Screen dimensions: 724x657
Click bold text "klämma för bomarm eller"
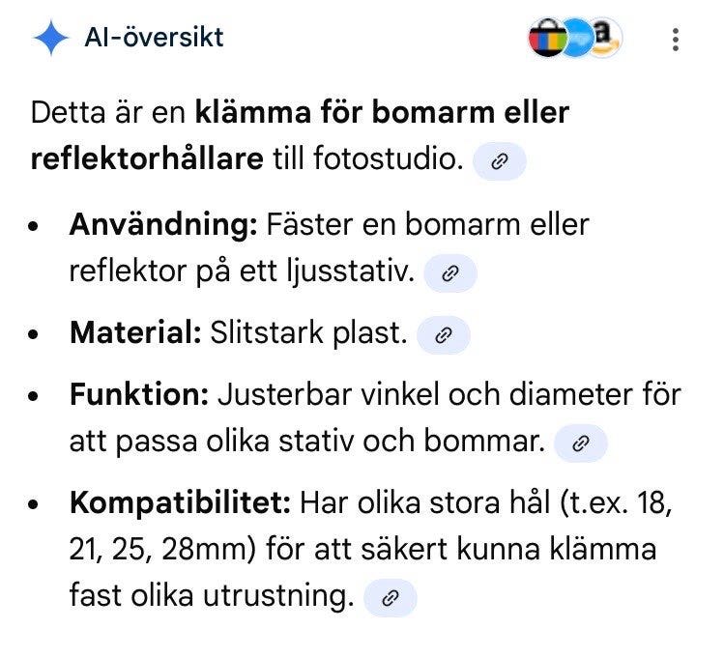(x=381, y=113)
